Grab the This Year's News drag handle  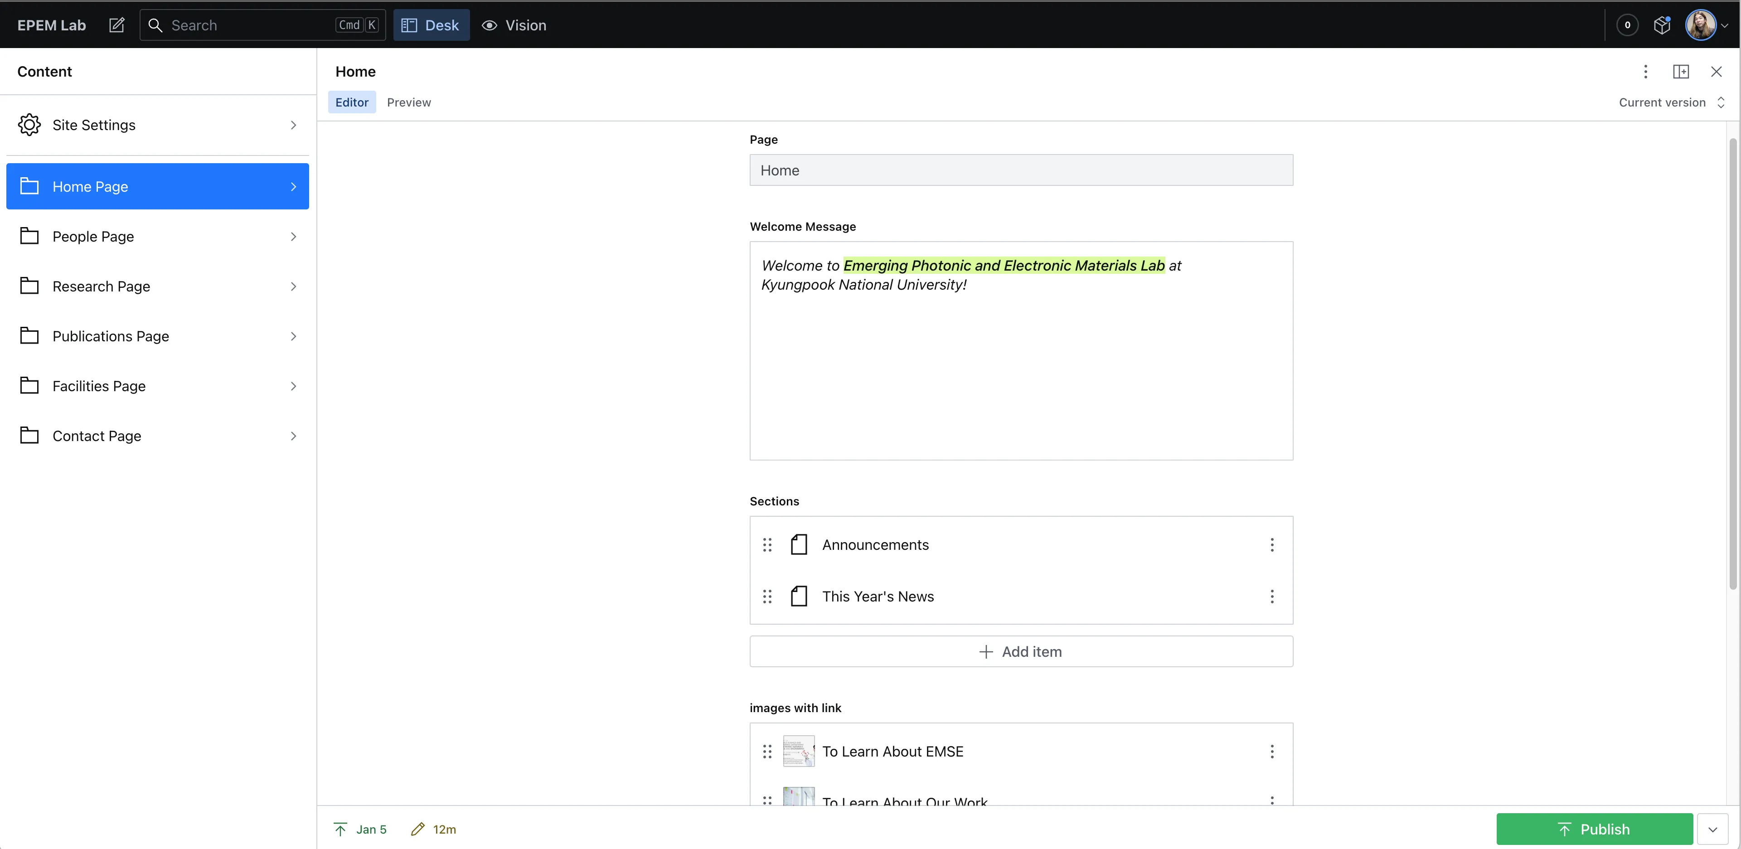tap(767, 596)
